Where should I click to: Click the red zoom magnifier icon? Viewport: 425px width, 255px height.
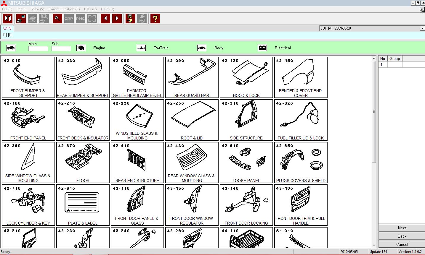(x=57, y=19)
